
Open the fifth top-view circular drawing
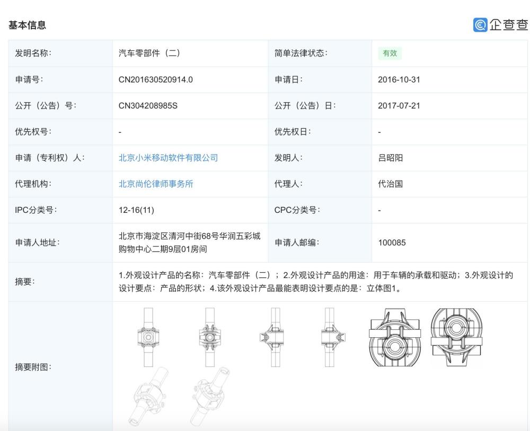click(395, 337)
